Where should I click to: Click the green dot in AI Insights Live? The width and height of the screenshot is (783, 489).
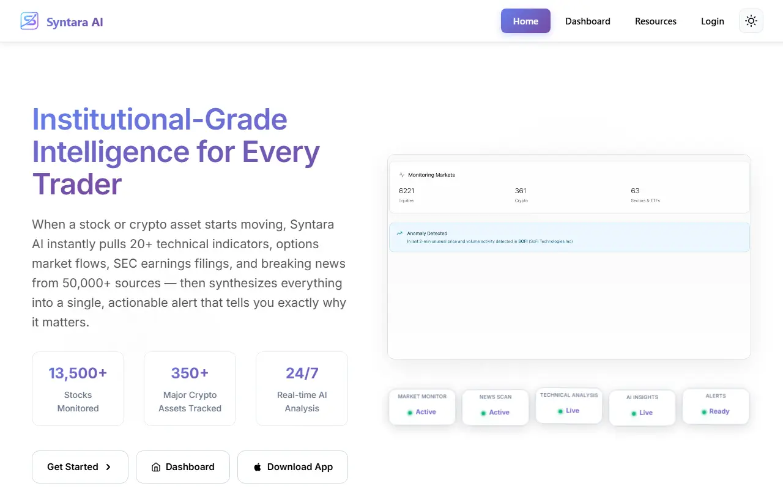point(634,414)
